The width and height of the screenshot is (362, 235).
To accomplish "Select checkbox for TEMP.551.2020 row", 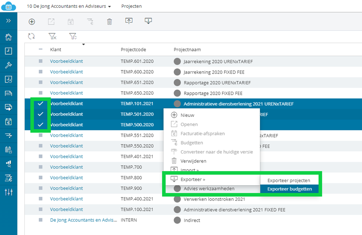I will click(x=41, y=135).
